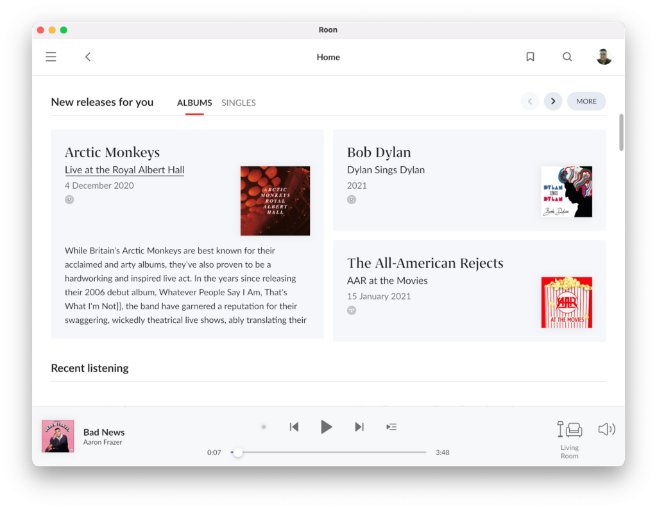The height and width of the screenshot is (509, 657).
Task: Open the AAR at the Movies title
Action: tap(387, 280)
